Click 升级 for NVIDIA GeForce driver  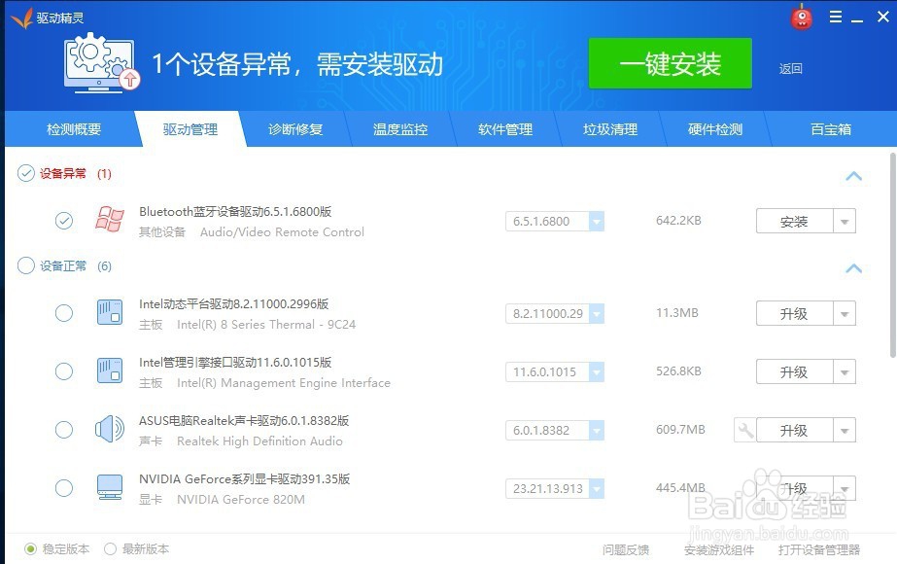794,489
